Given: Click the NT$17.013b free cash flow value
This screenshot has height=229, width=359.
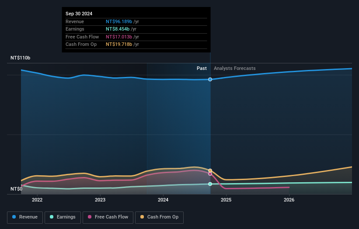Looking at the screenshot, I should tap(119, 37).
